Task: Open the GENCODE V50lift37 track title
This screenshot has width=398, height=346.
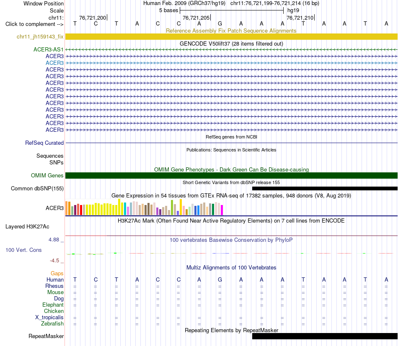Action: 231,44
